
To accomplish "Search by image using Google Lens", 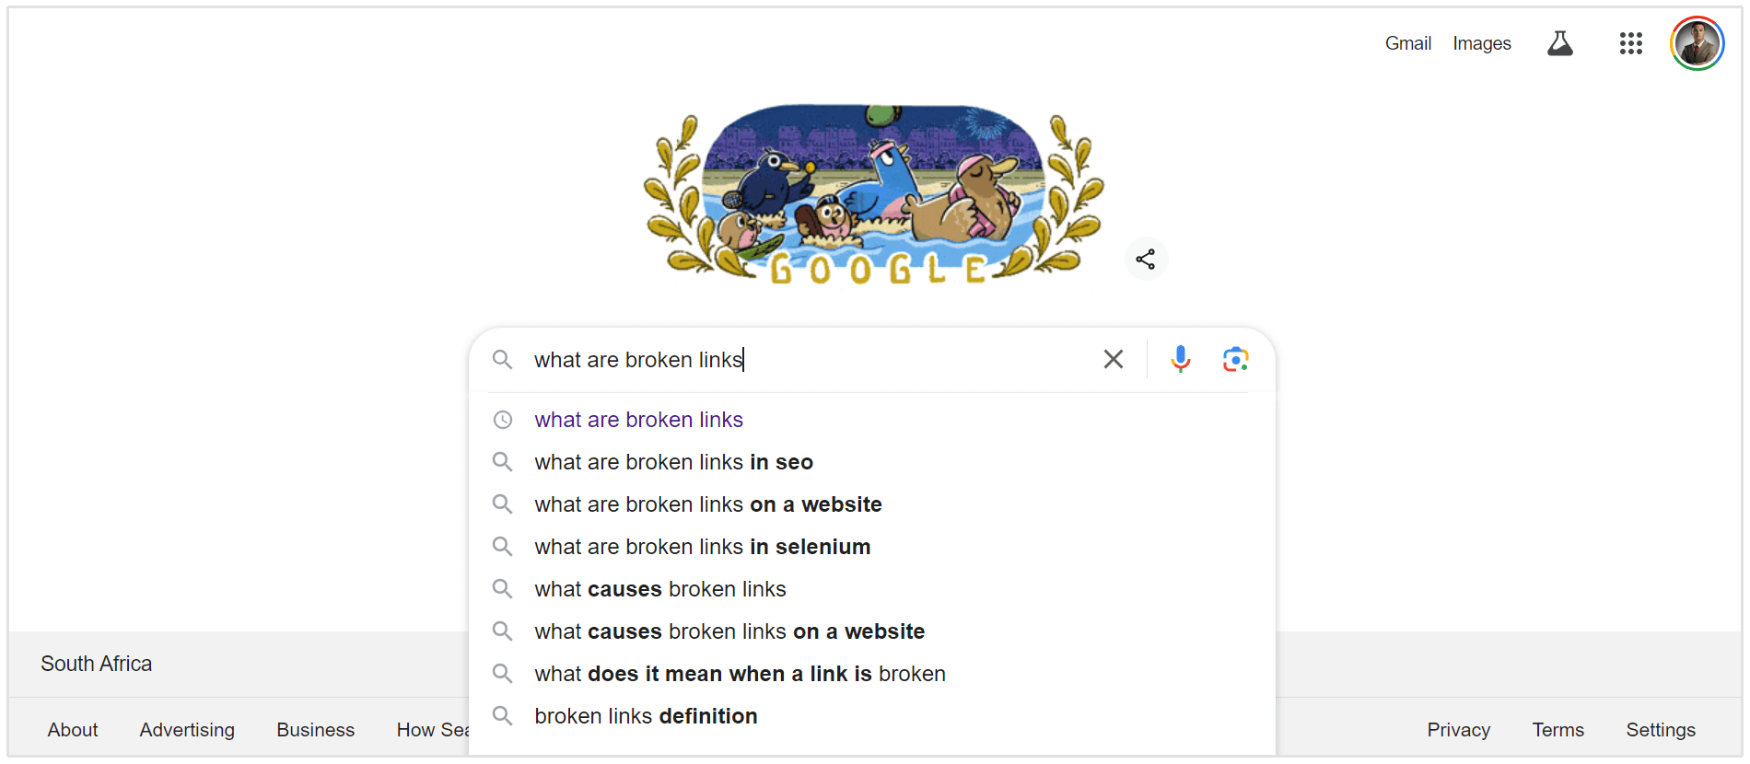I will 1235,359.
